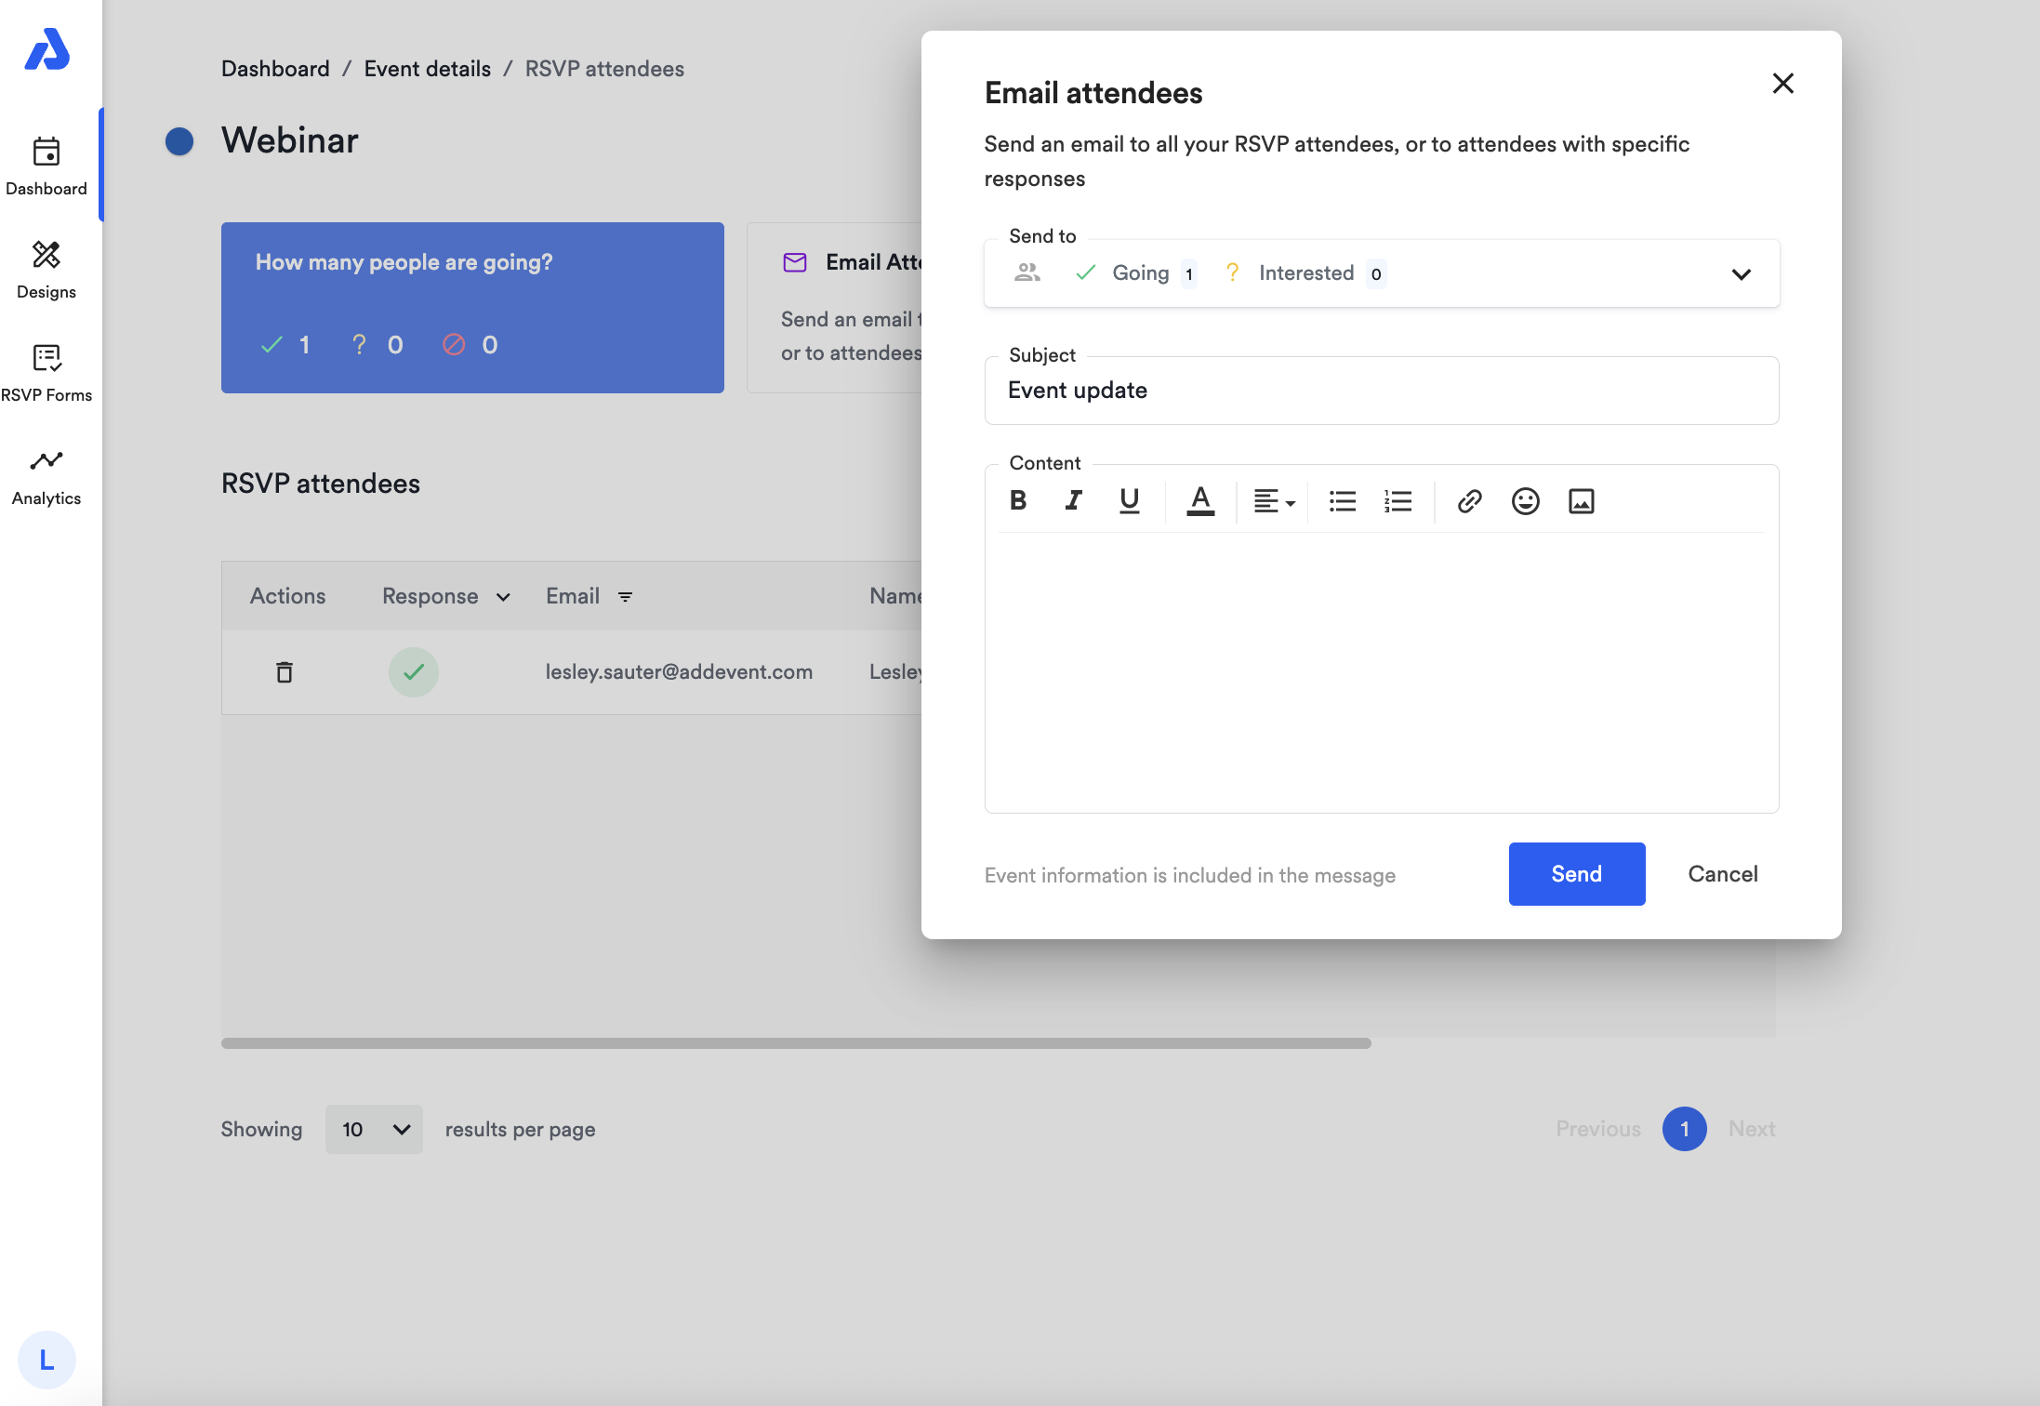The image size is (2040, 1406).
Task: Close the Email attendees dialog with X
Action: click(1782, 84)
